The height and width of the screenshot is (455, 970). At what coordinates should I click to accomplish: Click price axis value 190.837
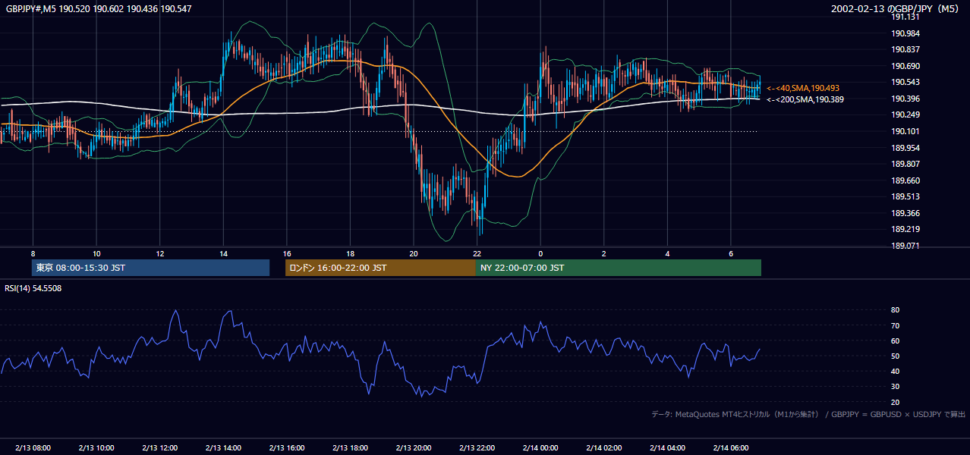[907, 49]
